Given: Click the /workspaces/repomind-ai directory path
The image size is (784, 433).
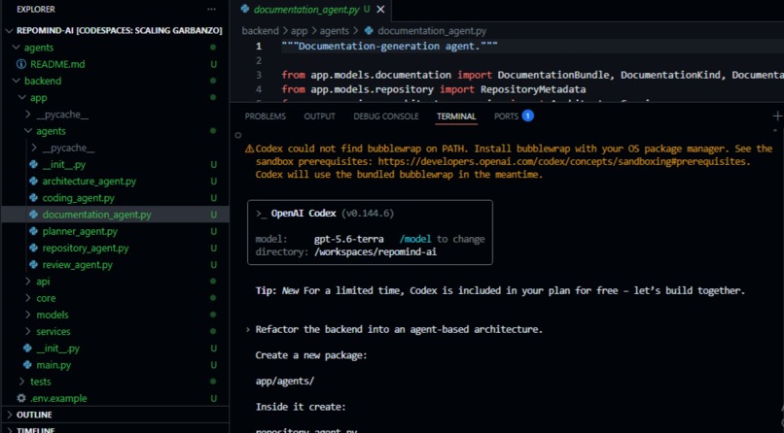Looking at the screenshot, I should [x=375, y=251].
